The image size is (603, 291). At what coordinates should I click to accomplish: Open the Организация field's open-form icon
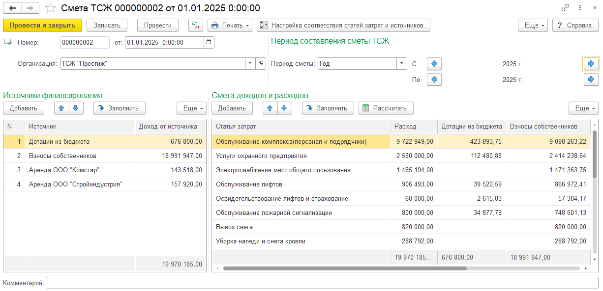tap(261, 64)
